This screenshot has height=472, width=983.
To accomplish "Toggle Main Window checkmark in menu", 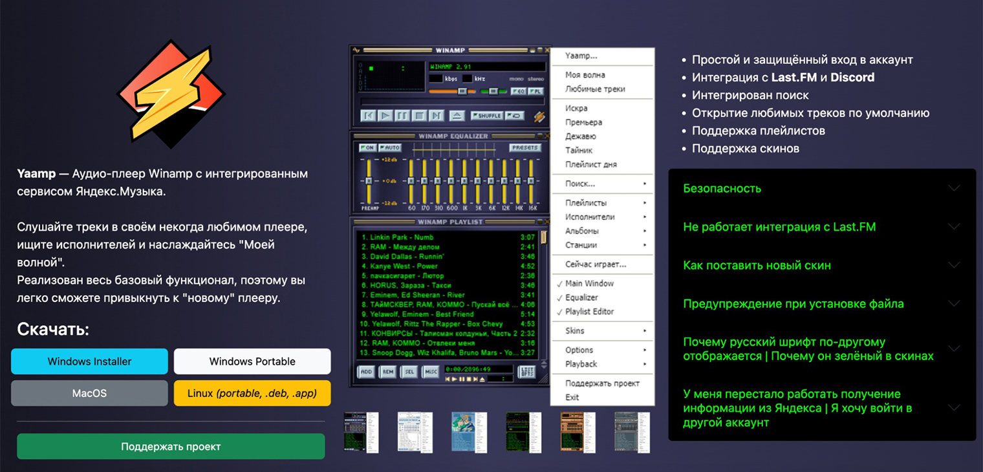I will click(602, 283).
